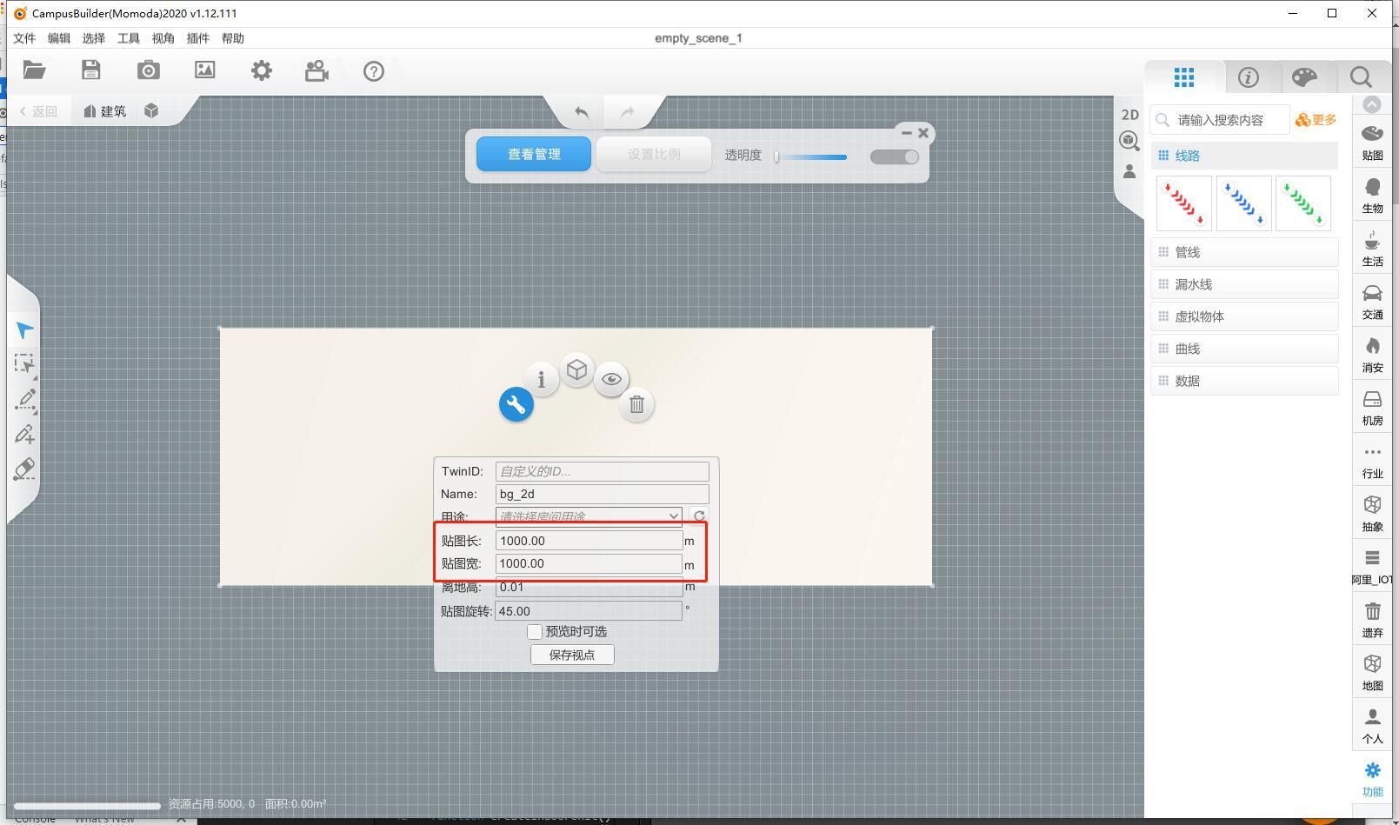
Task: Select 个人 category in sidebar
Action: (1372, 726)
